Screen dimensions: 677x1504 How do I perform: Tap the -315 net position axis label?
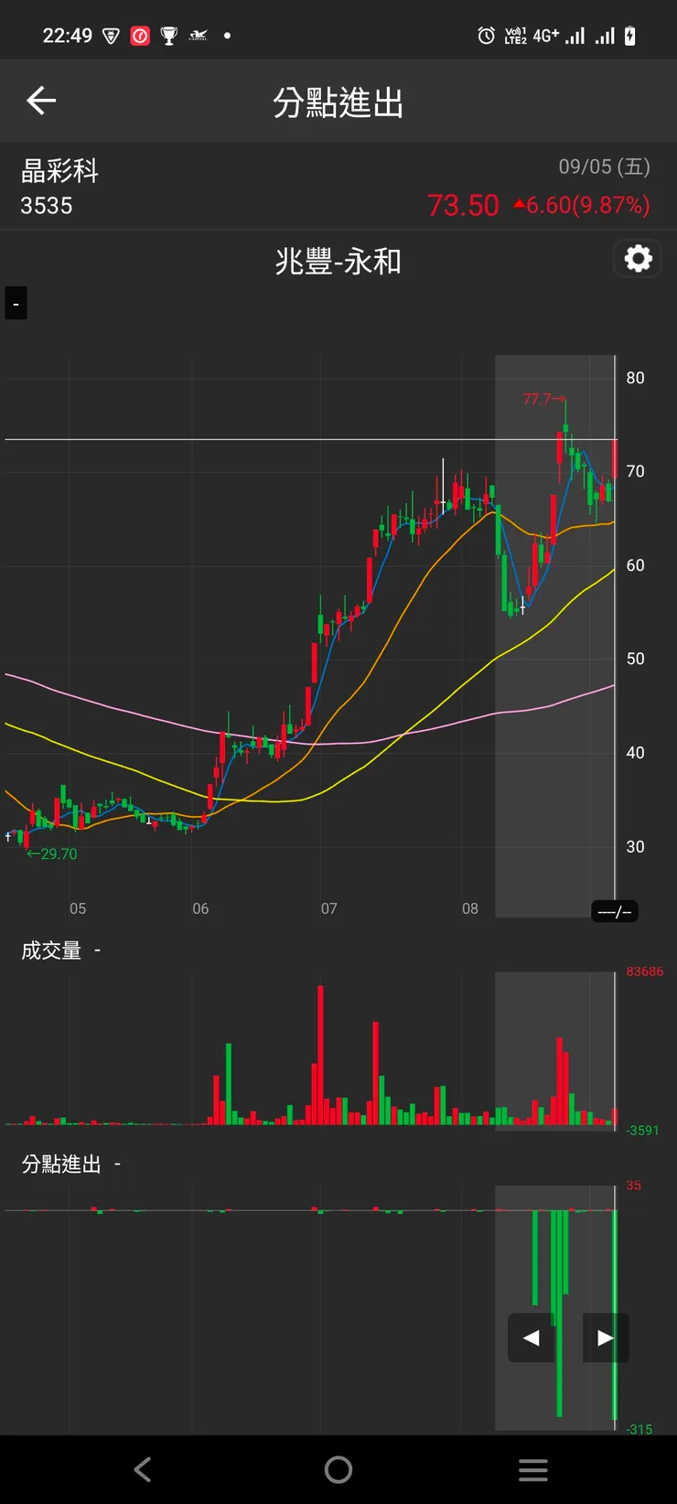(x=639, y=1429)
